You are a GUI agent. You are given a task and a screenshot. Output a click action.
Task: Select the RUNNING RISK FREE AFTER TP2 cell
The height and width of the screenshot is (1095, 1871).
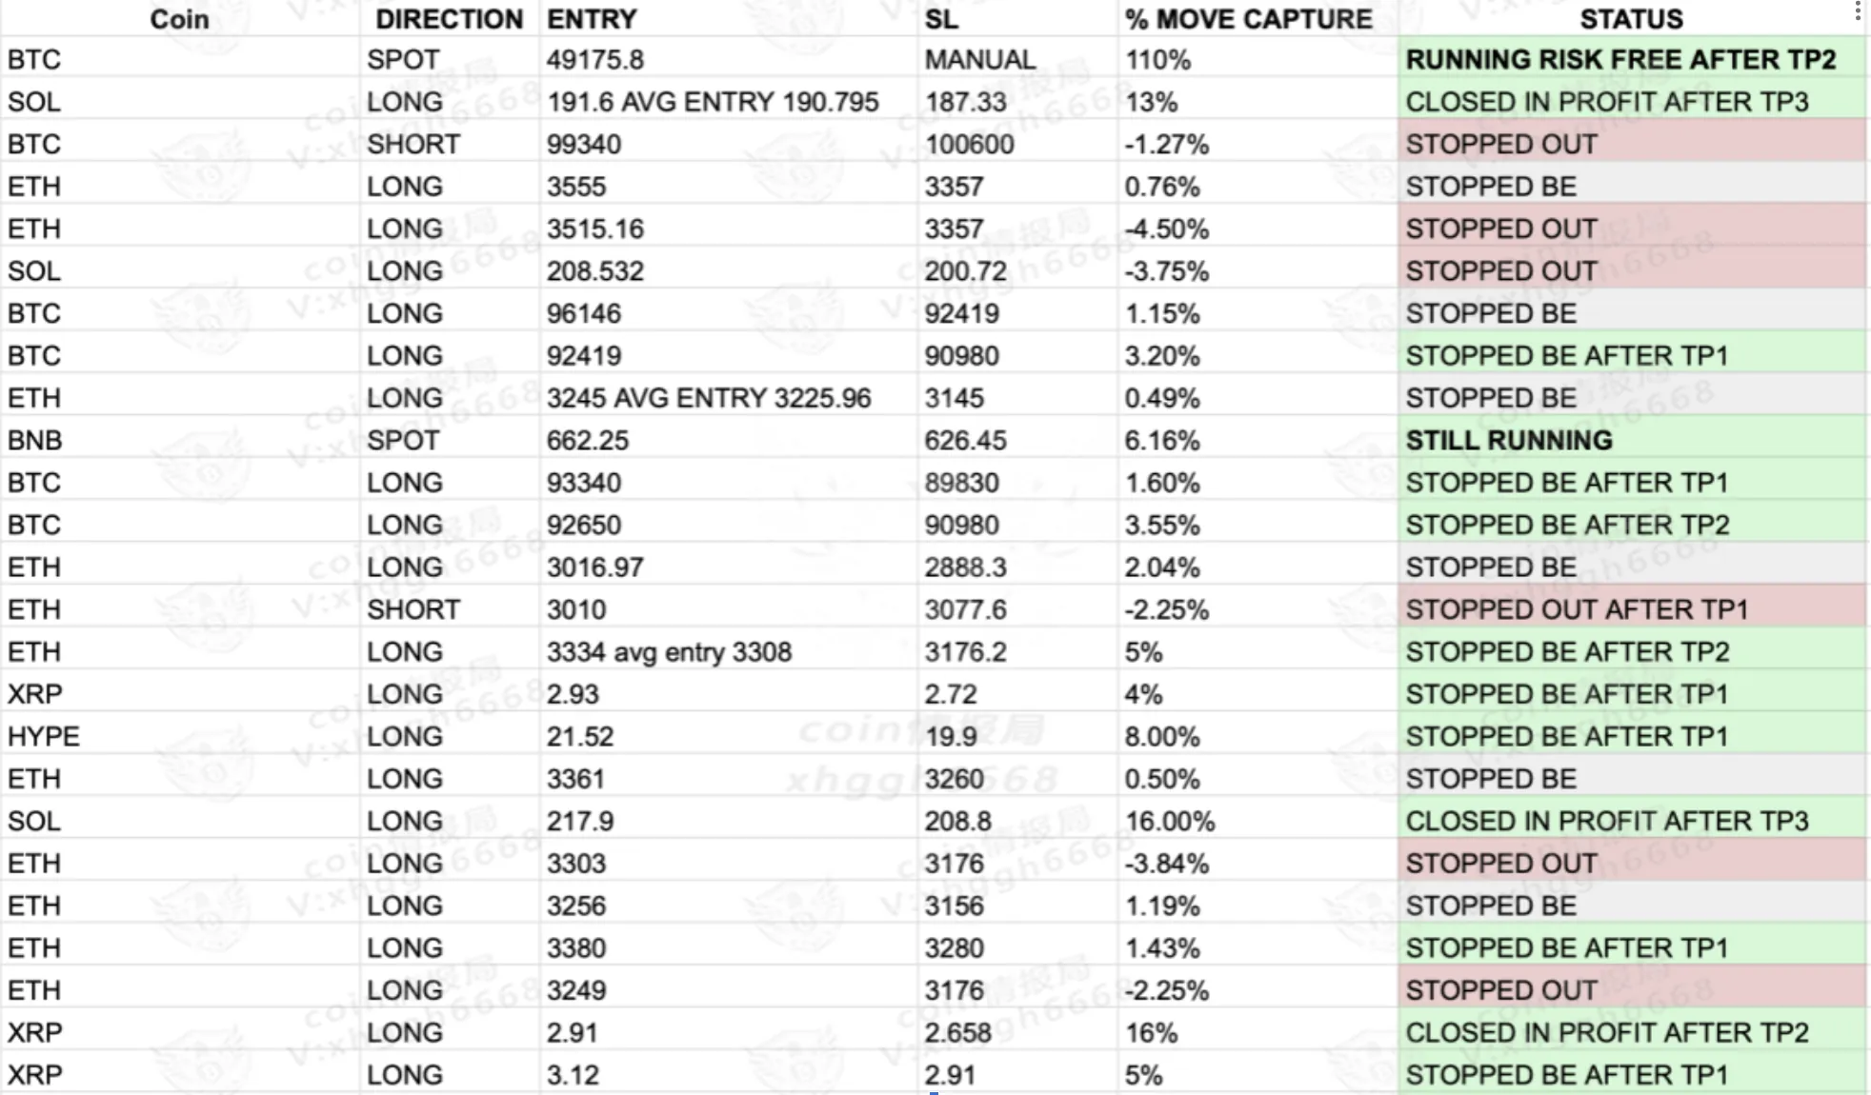(x=1620, y=60)
